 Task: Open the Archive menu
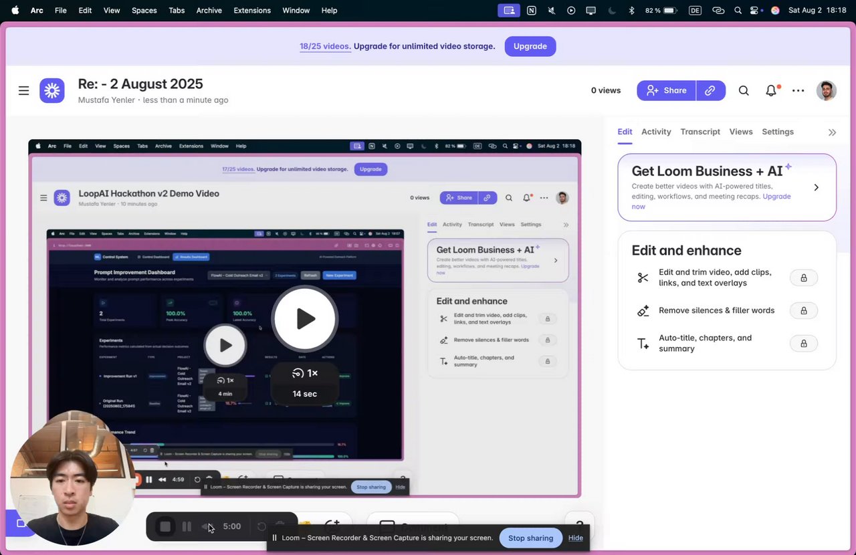(x=209, y=10)
